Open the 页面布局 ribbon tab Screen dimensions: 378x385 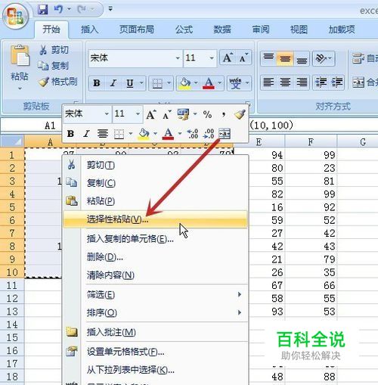click(137, 29)
